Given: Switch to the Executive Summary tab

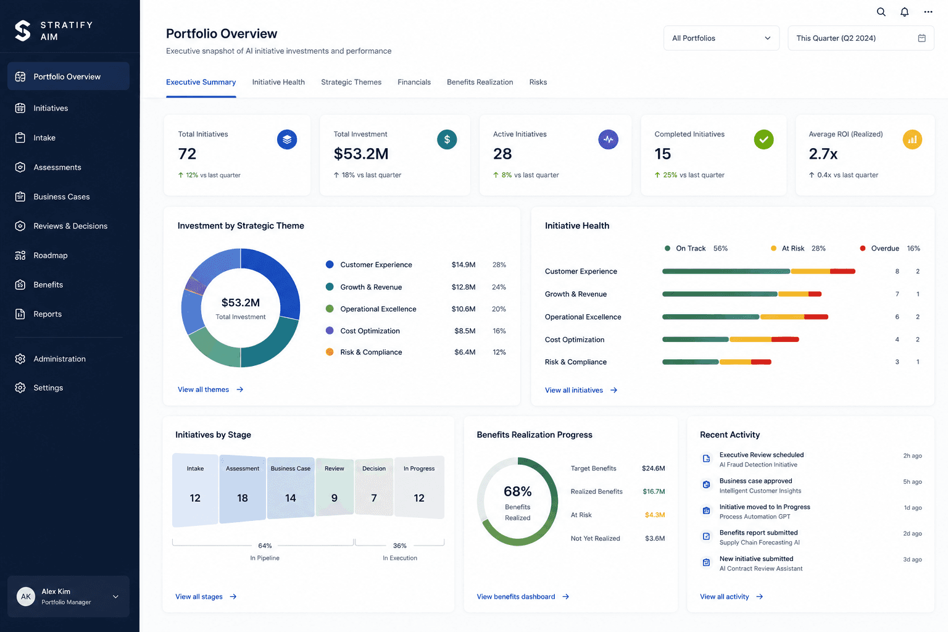Looking at the screenshot, I should tap(201, 82).
